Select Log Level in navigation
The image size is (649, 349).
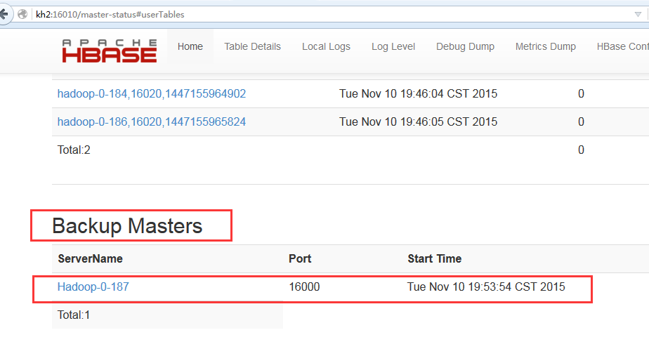coord(393,46)
